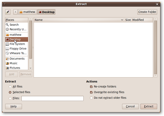Enable Do not extract older files

point(91,98)
